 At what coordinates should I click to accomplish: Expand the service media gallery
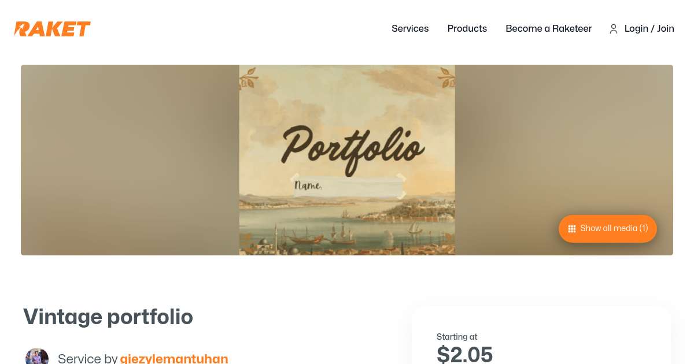607,228
